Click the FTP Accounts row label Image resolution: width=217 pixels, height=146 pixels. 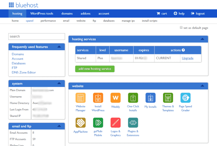(18, 139)
